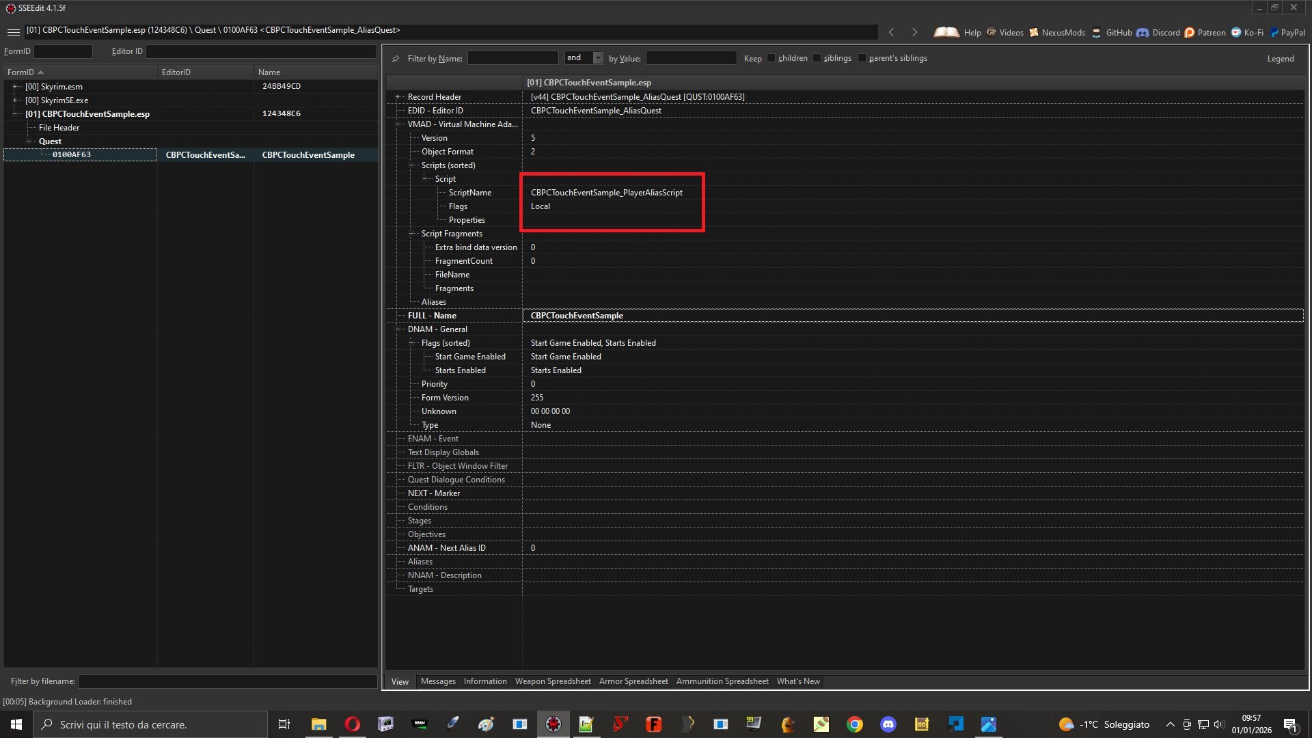Switch to SSEEdit taskbar icon
Screen dimensions: 1312x738
pos(553,724)
